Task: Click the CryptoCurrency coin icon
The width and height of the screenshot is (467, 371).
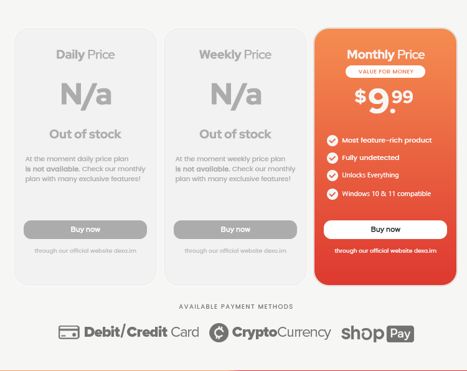Action: [219, 332]
